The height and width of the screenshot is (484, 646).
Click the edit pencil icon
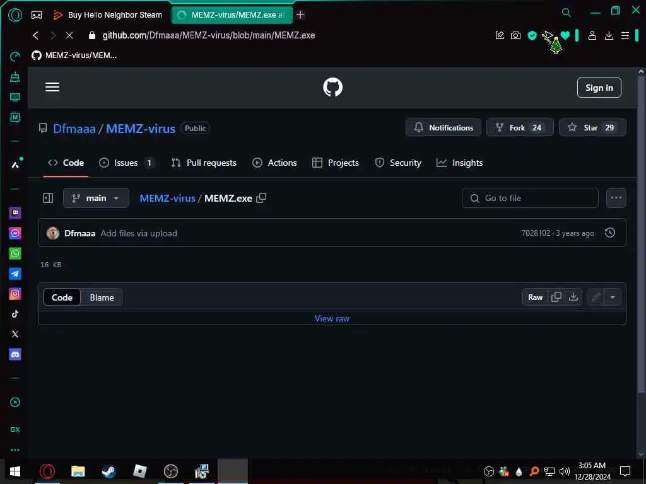tap(596, 297)
